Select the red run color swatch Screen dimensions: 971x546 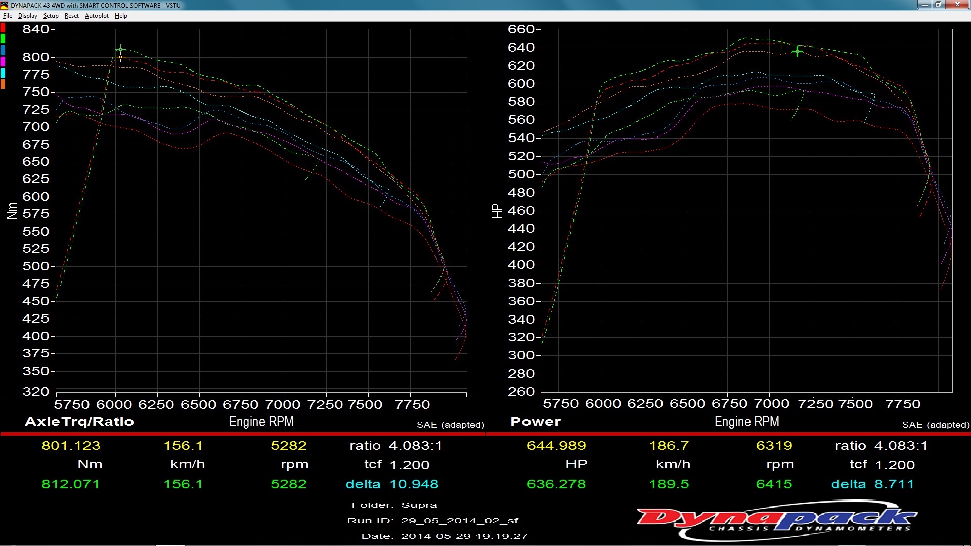(x=3, y=28)
